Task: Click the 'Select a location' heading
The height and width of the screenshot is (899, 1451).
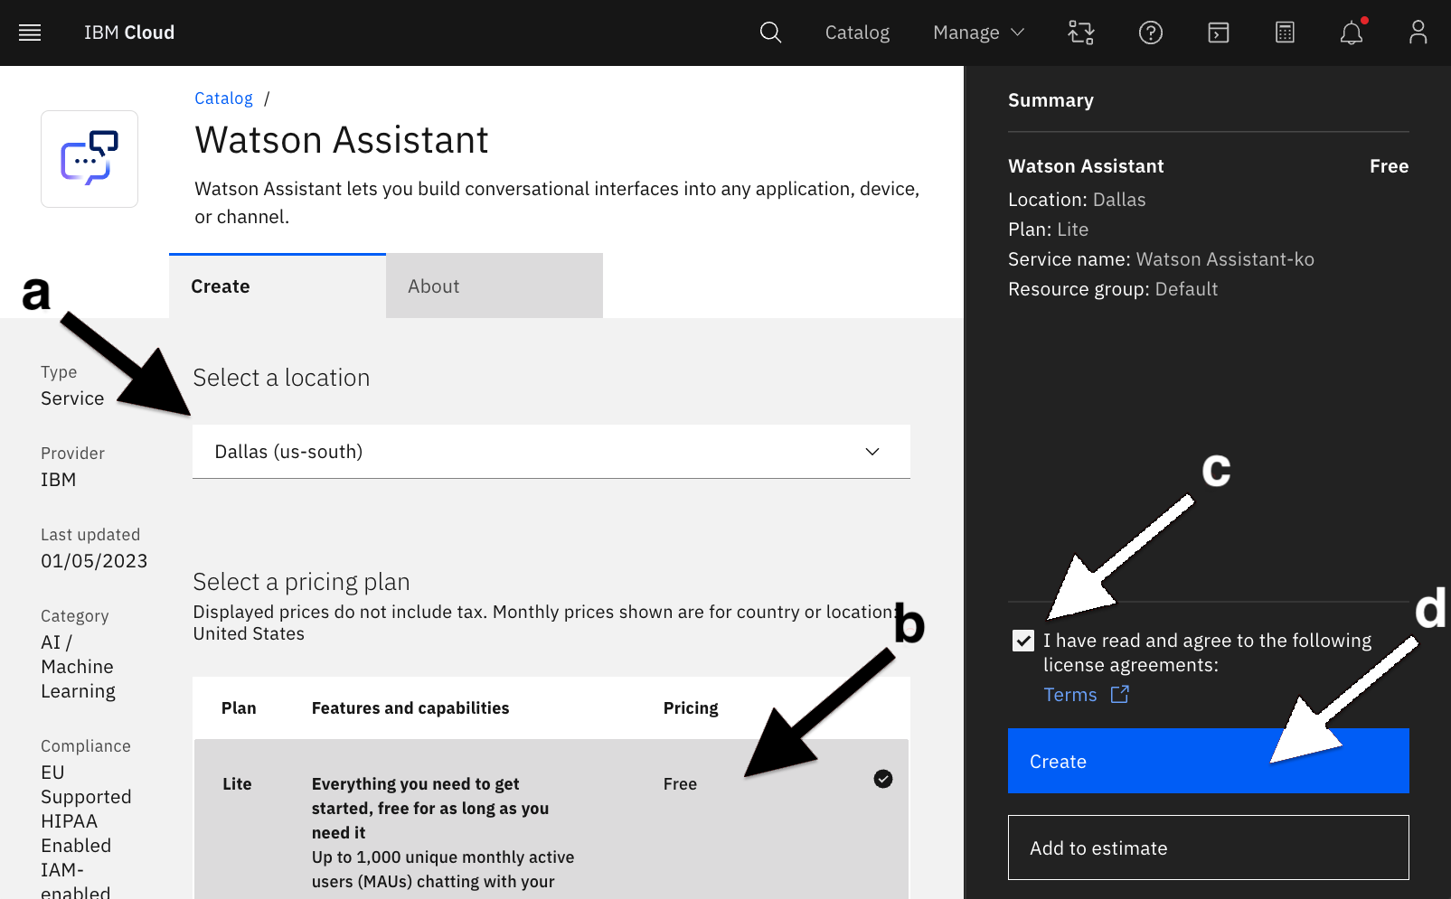Action: [x=281, y=378]
